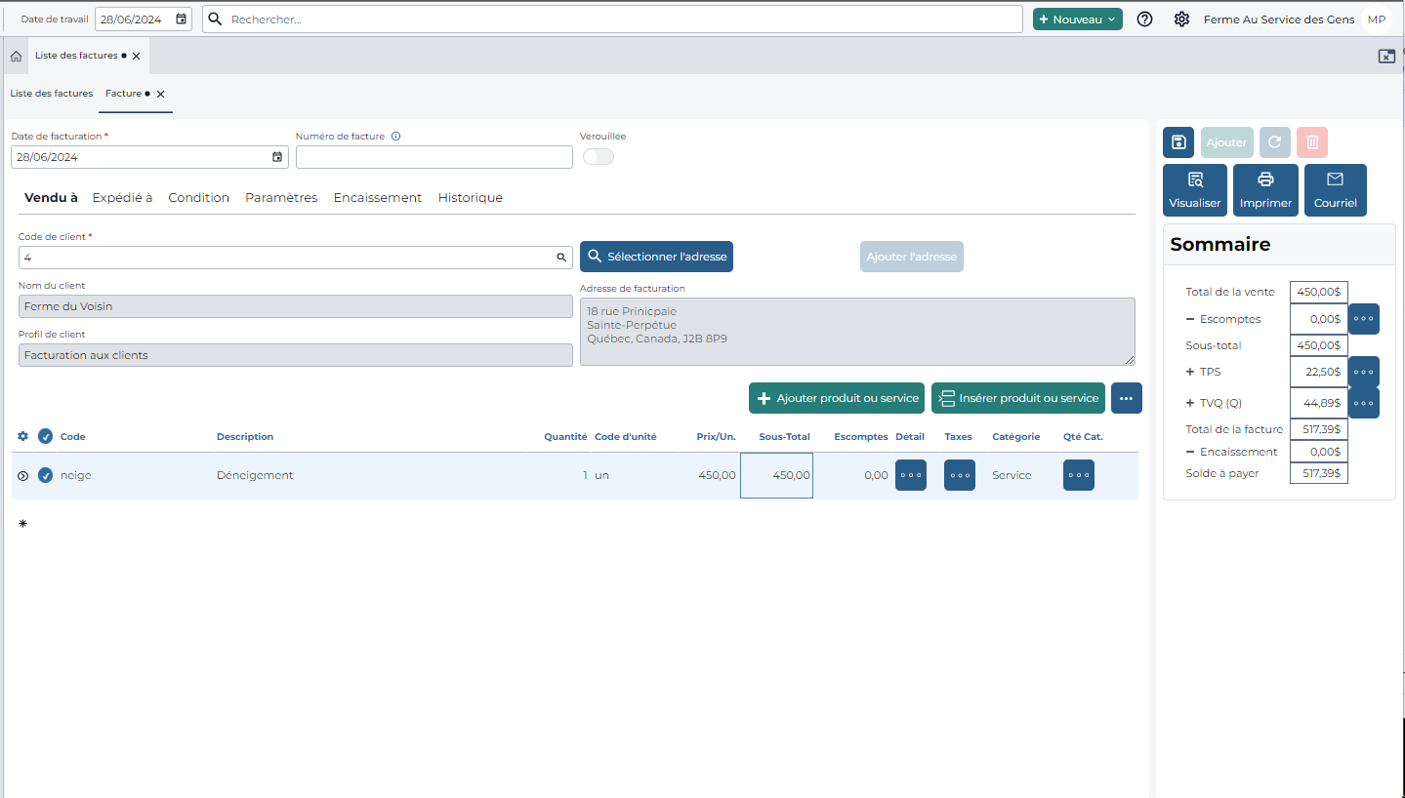Open the help question mark icon
The height and width of the screenshot is (798, 1405).
(1145, 20)
